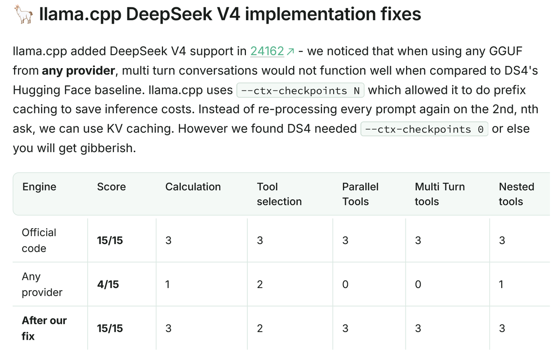Click the llama.cpp DeepSeek V4 implementation fixes heading

pos(230,14)
